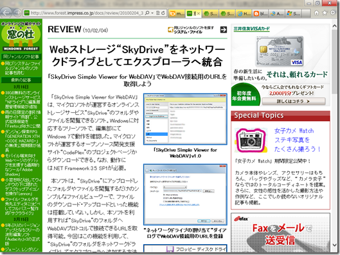This screenshot has width=340, height=255.
Task: Click the REVIEW heading text
Action: [x=64, y=29]
